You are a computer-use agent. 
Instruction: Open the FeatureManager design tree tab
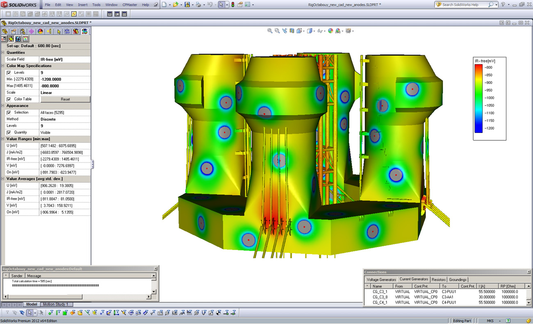coord(5,32)
